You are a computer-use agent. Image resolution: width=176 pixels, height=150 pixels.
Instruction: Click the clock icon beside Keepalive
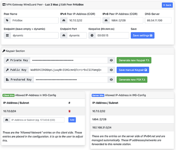(92, 35)
